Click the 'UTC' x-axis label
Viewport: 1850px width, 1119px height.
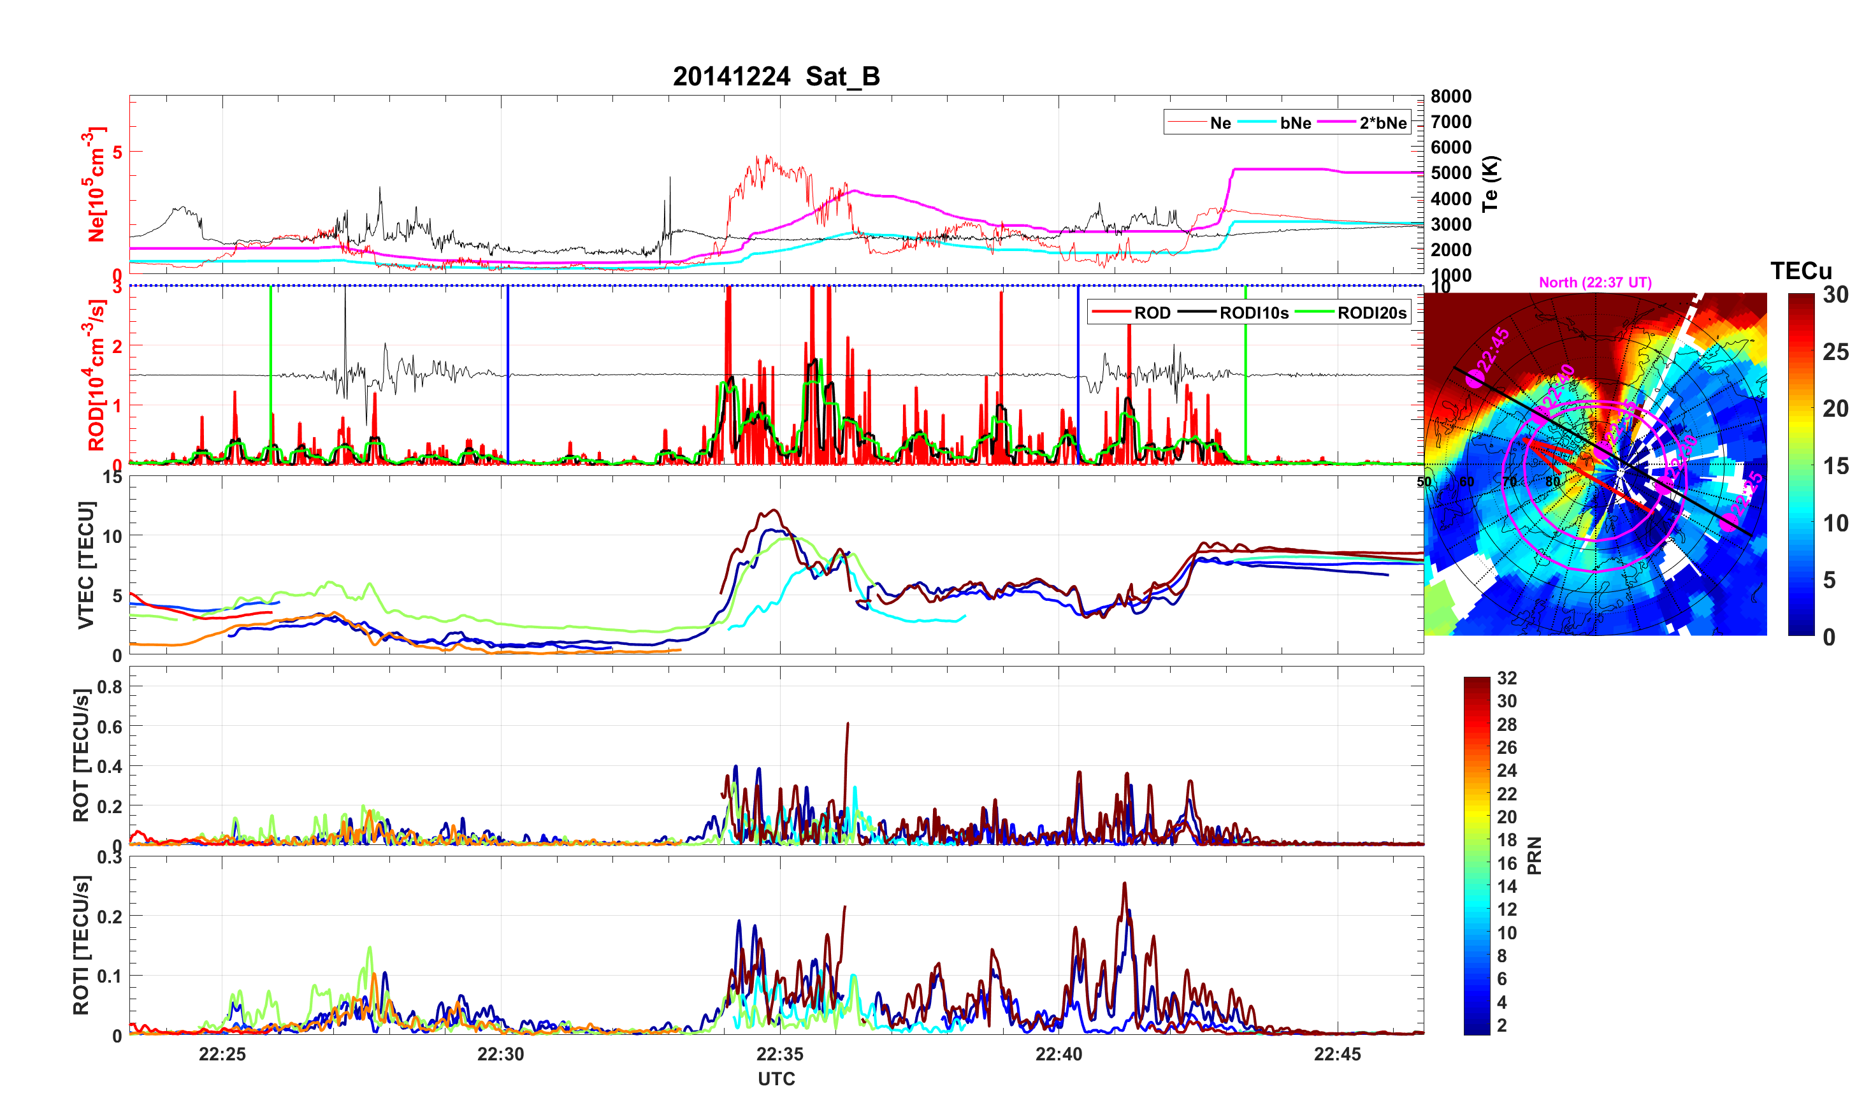pos(776,1078)
